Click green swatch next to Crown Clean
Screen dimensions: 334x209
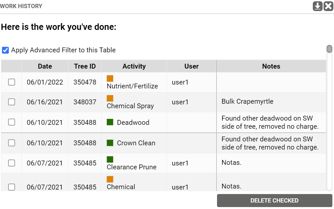(110, 143)
